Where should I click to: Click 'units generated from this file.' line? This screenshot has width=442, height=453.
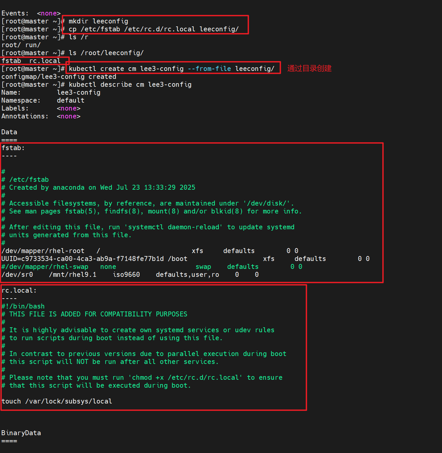(x=67, y=235)
